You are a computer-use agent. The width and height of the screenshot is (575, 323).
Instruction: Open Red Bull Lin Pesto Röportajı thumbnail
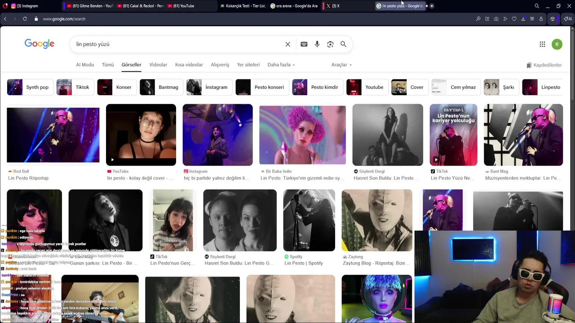pyautogui.click(x=53, y=135)
